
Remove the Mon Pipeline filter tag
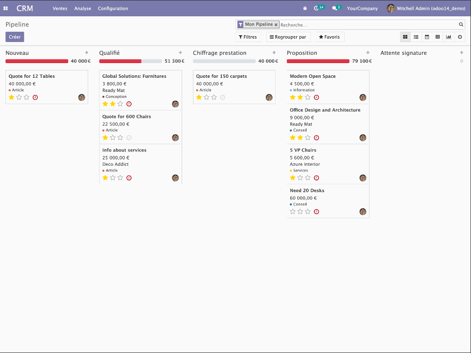[276, 24]
